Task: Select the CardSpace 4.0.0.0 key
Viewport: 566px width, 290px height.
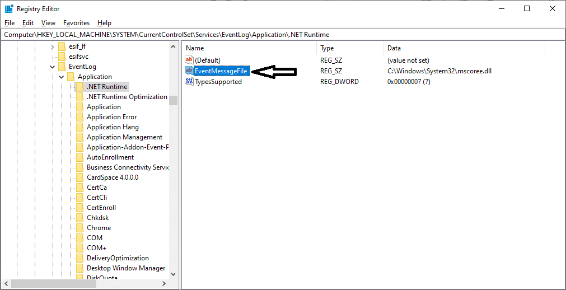Action: tap(113, 177)
